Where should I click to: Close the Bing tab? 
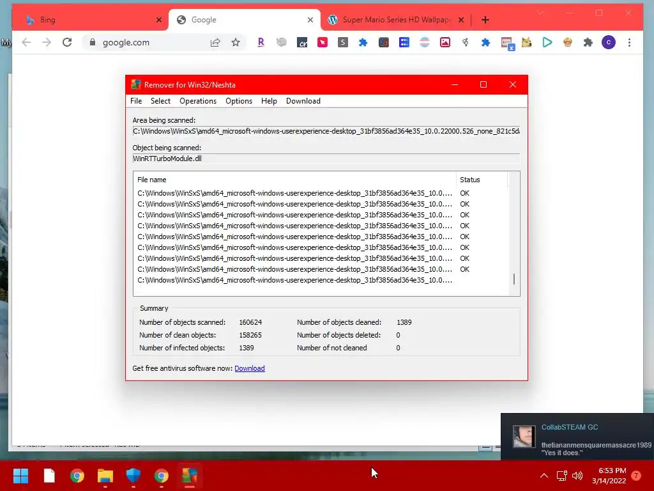point(159,20)
